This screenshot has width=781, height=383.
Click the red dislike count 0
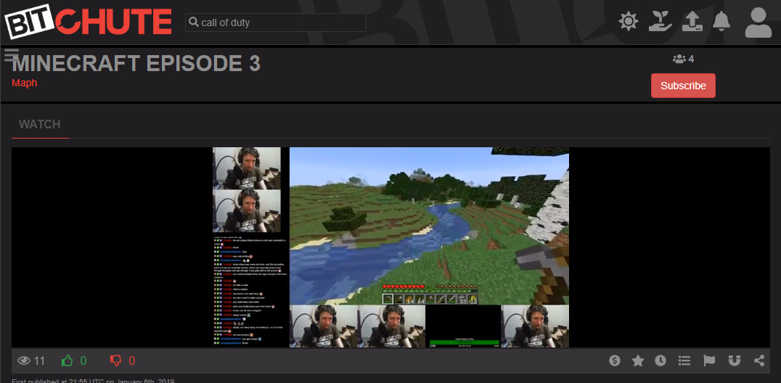(x=132, y=361)
